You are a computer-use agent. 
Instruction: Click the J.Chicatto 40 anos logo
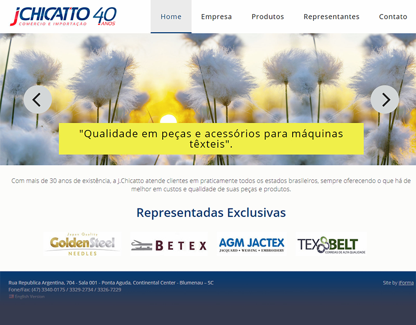(63, 17)
